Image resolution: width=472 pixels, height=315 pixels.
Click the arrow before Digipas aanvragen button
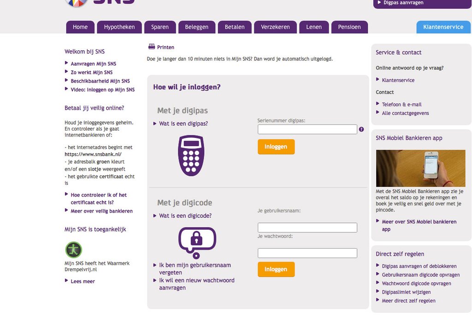tap(379, 2)
